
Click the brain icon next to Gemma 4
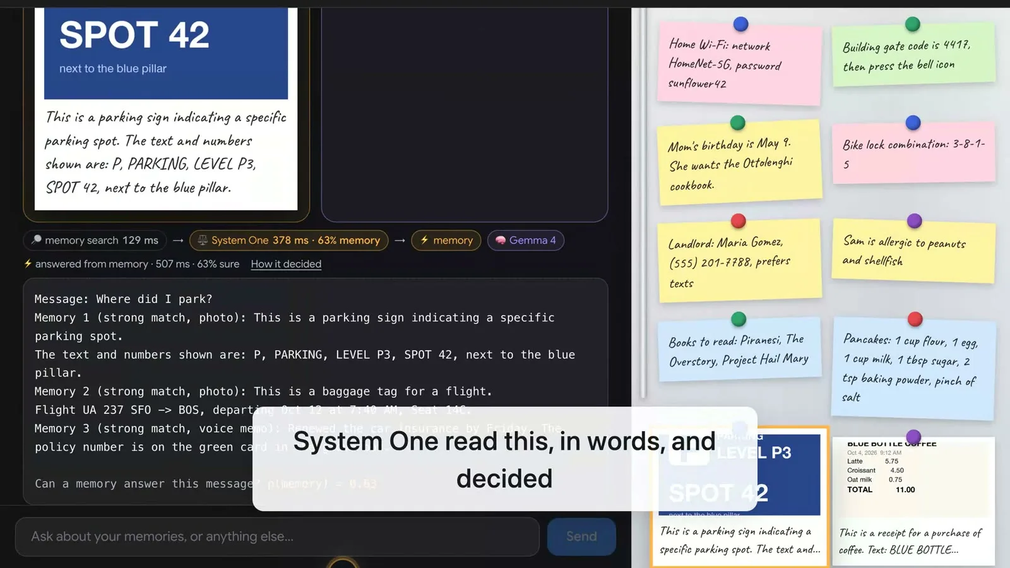pyautogui.click(x=501, y=240)
